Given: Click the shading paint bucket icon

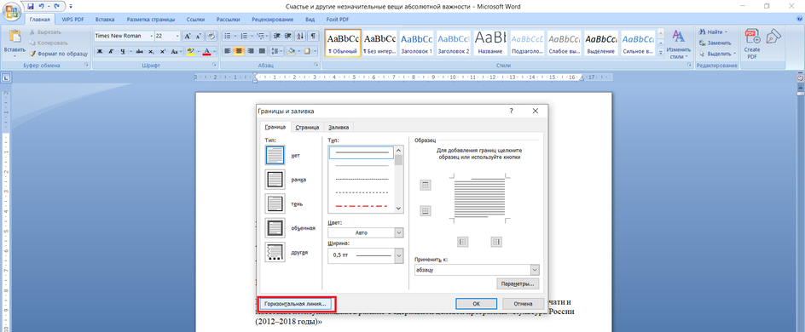Looking at the screenshot, I should (x=291, y=51).
